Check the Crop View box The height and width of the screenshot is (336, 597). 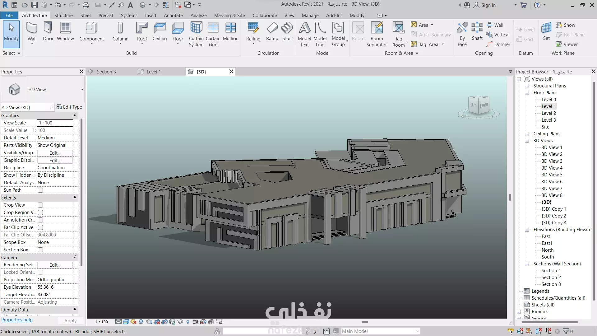40,205
